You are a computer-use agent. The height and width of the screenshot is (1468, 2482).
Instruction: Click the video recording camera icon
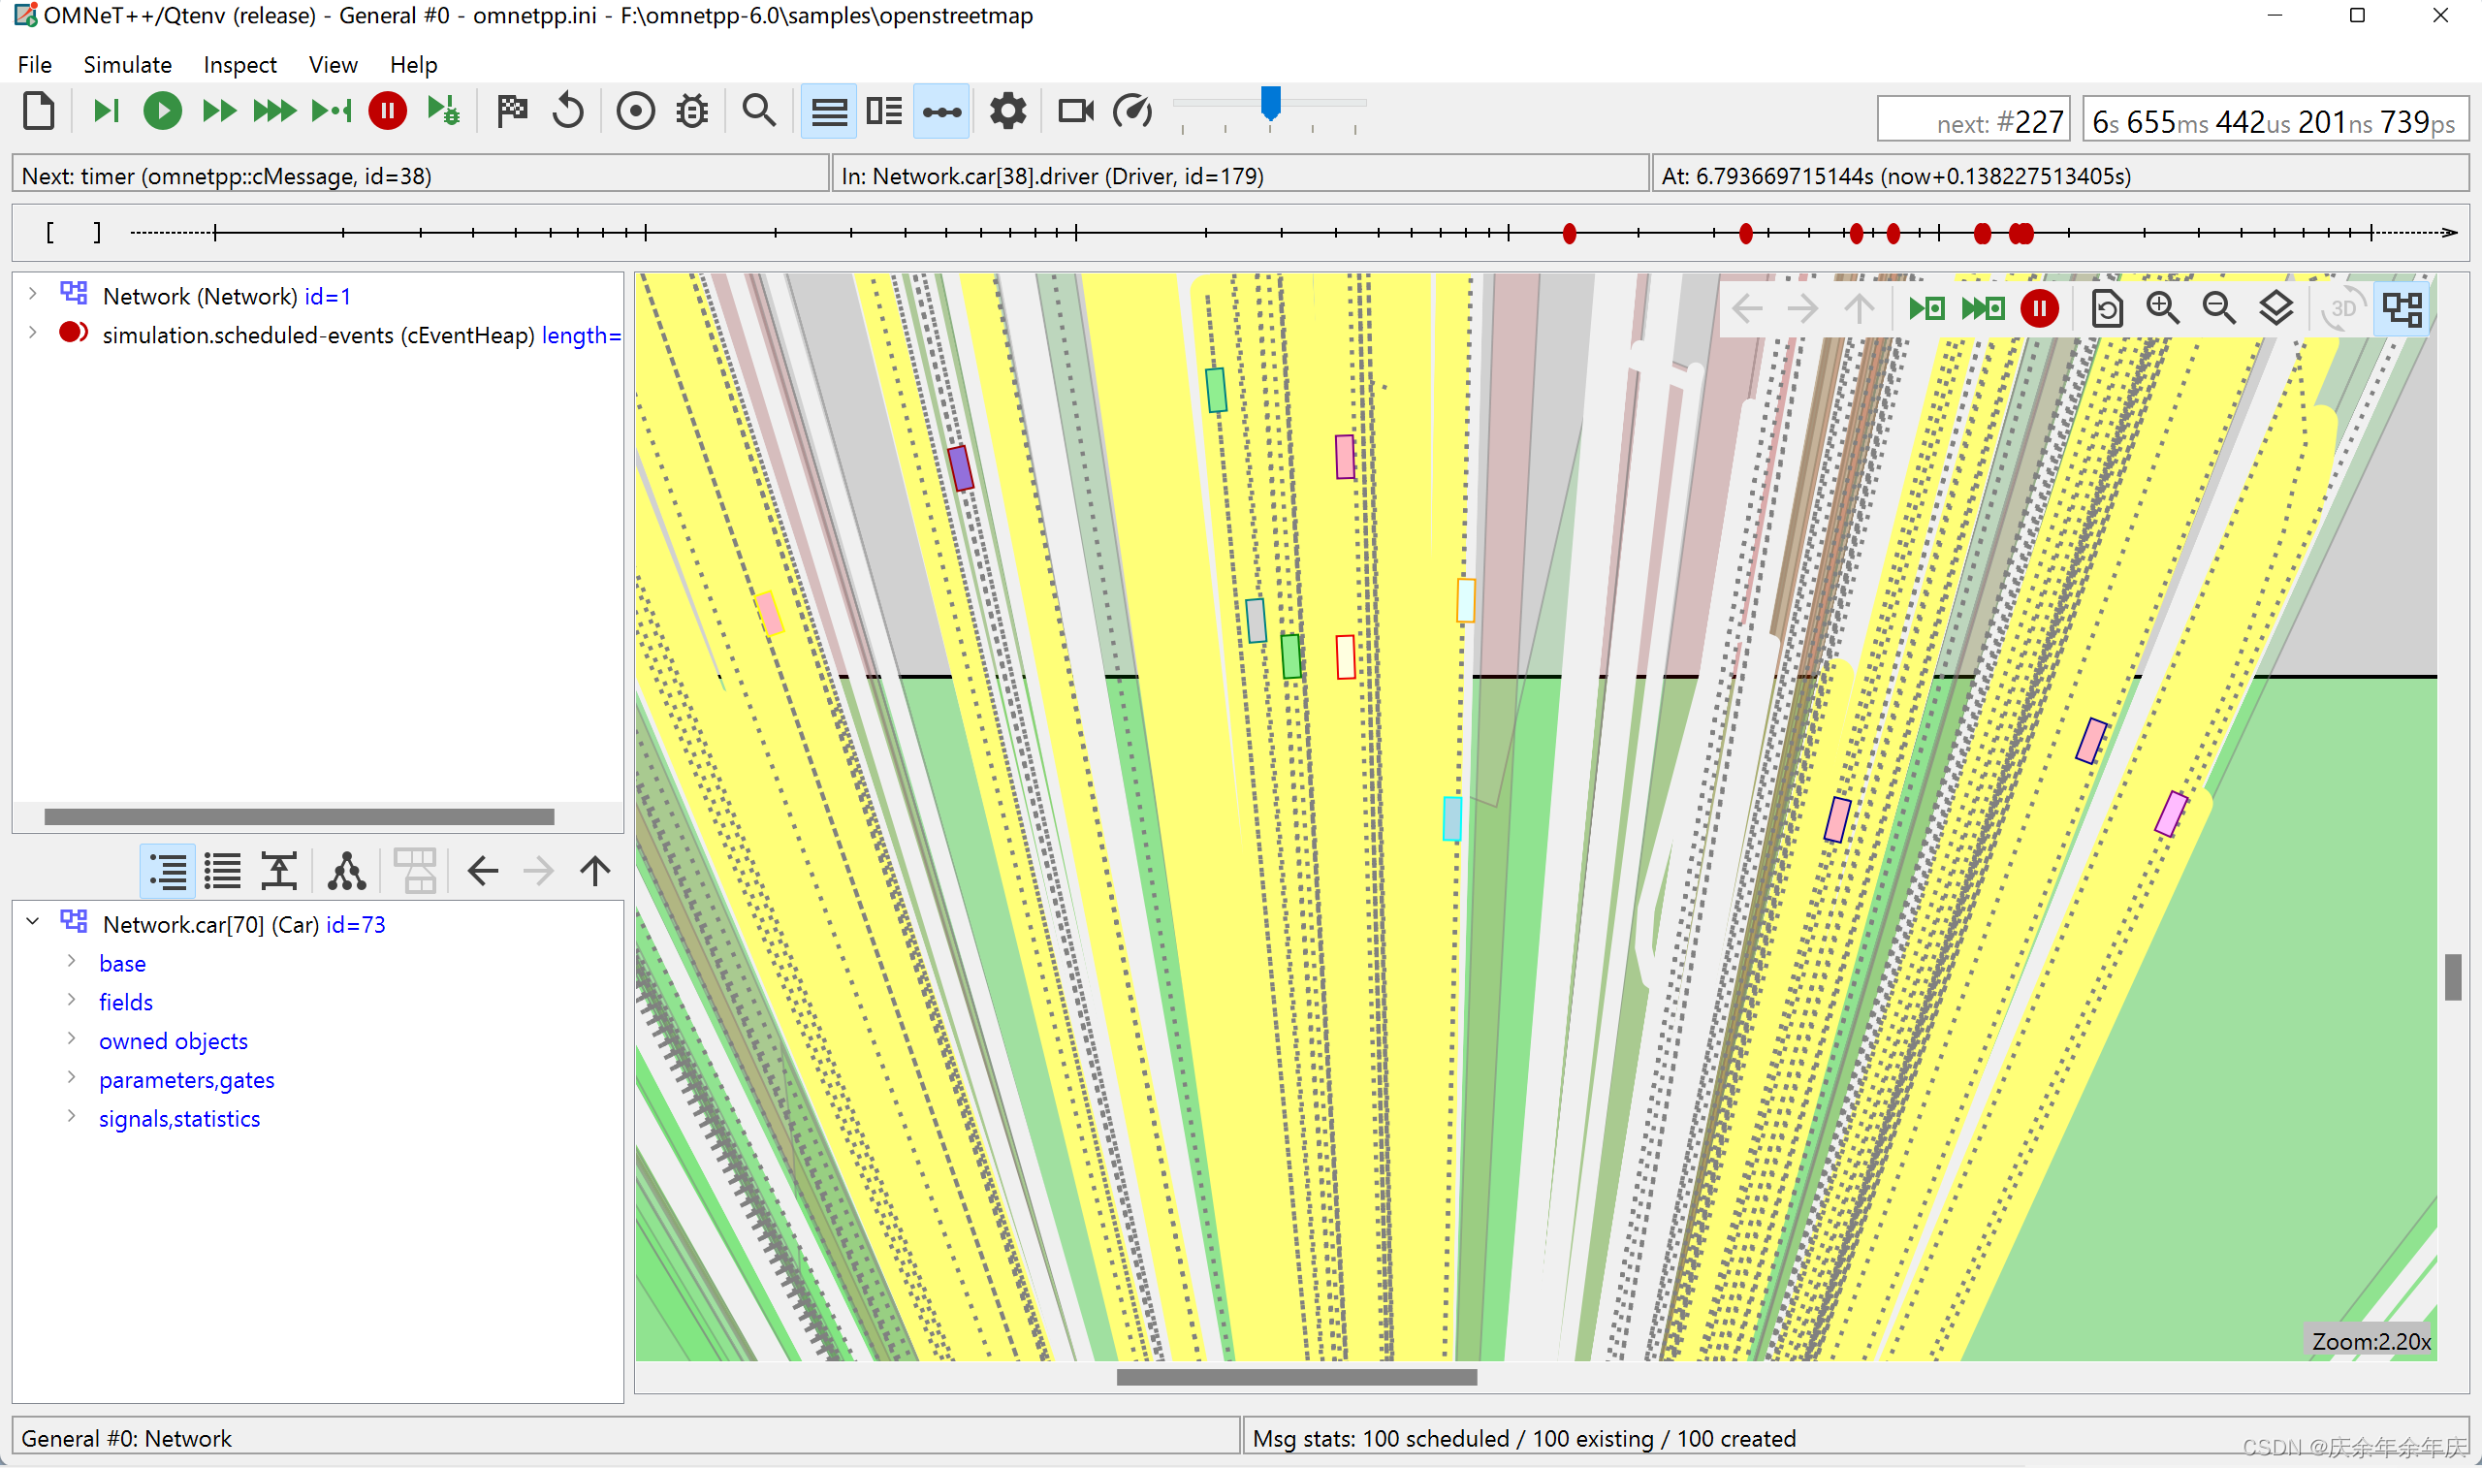[x=1075, y=111]
